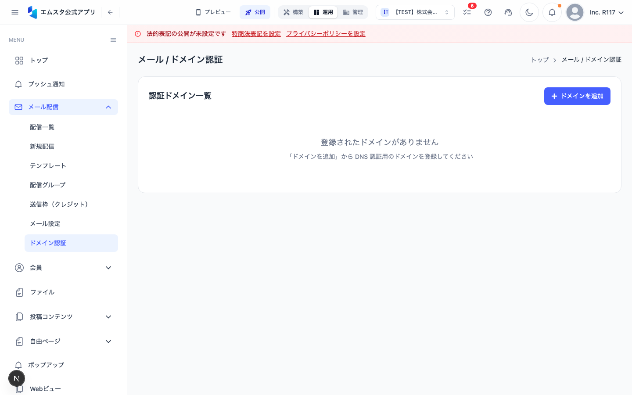Open the Inc. R117 account dropdown
The image size is (632, 395).
pyautogui.click(x=607, y=12)
